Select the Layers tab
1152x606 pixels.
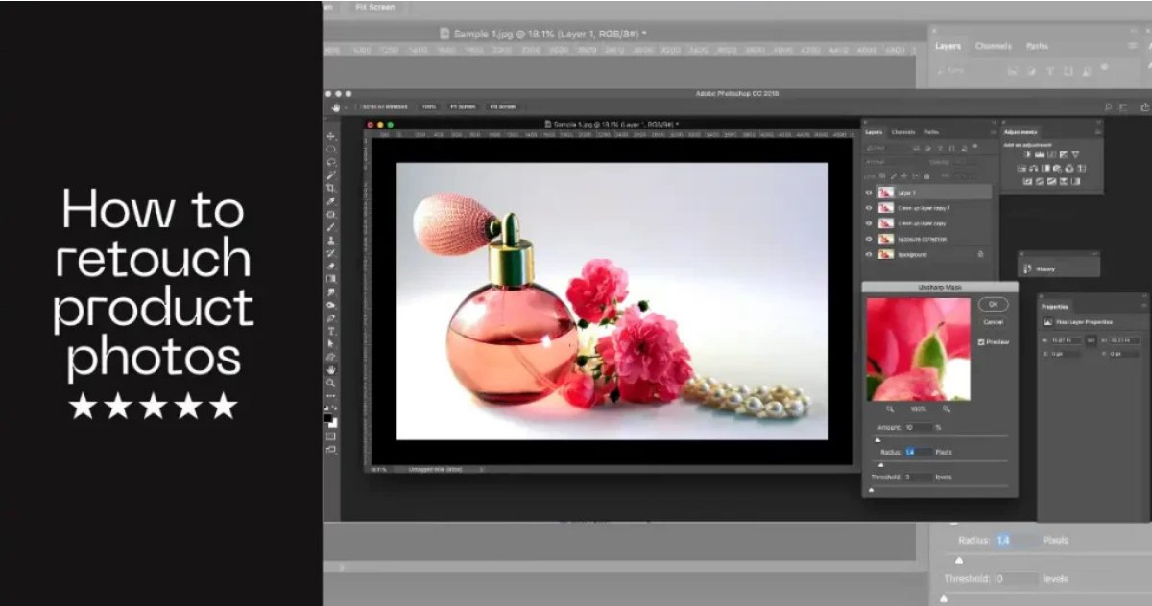click(x=874, y=132)
